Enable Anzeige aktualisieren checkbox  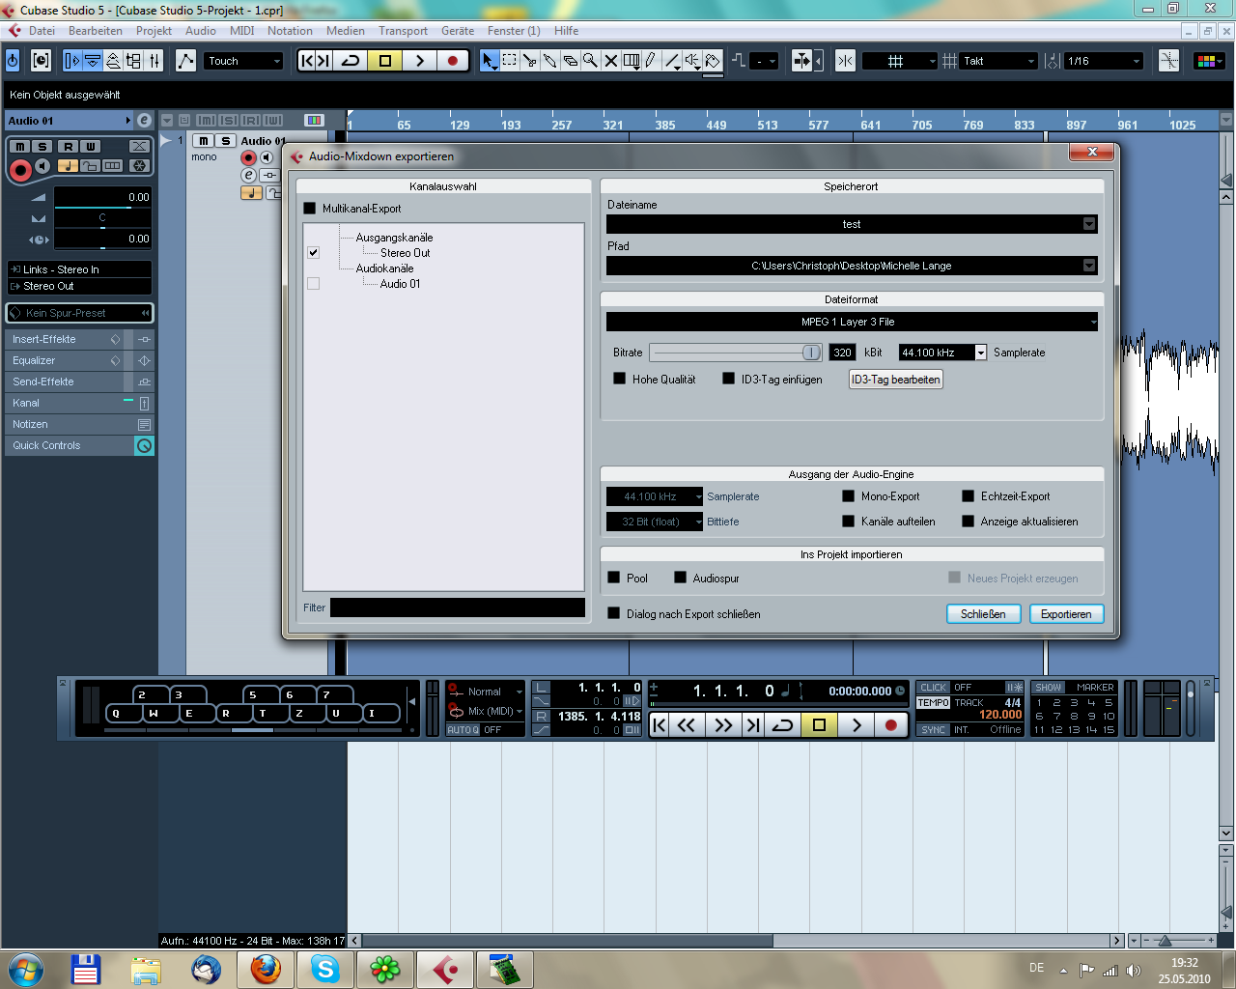tap(968, 522)
